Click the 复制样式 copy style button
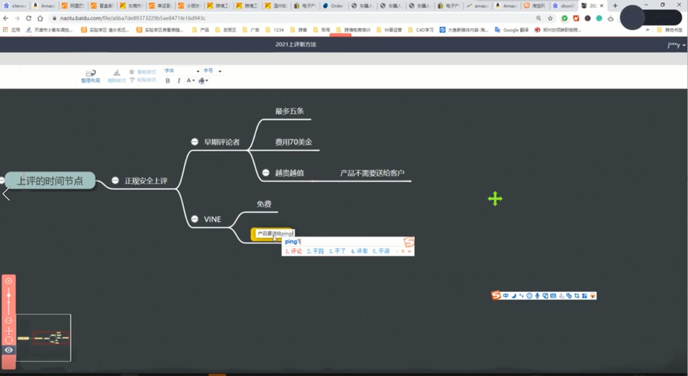Image resolution: width=688 pixels, height=376 pixels. click(x=143, y=71)
